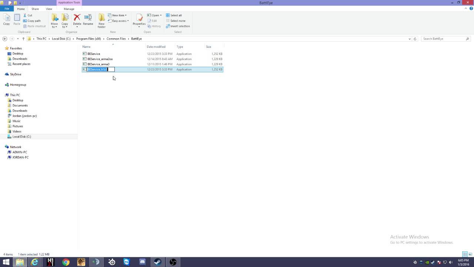The width and height of the screenshot is (474, 267).
Task: Click Invert selection in ribbon
Action: point(178,26)
